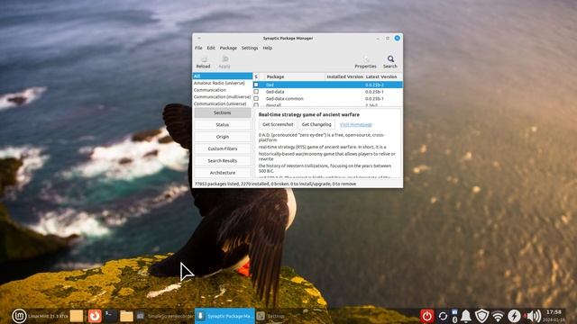Switch to Synaptic Package Manager taskbar entry

224,316
